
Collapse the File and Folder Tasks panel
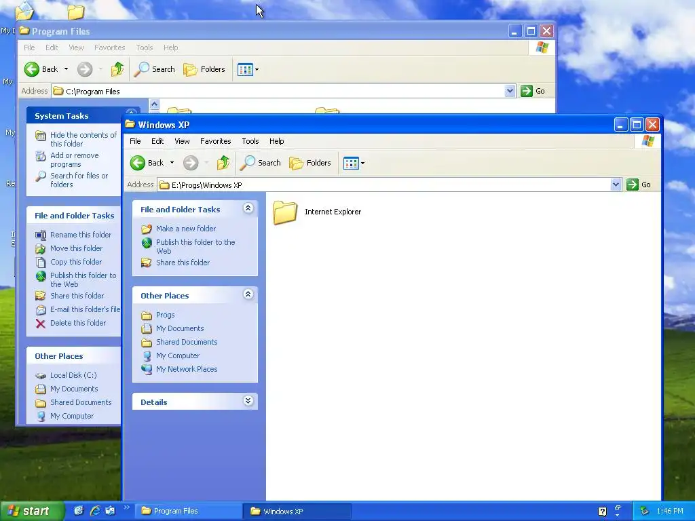pyautogui.click(x=248, y=208)
